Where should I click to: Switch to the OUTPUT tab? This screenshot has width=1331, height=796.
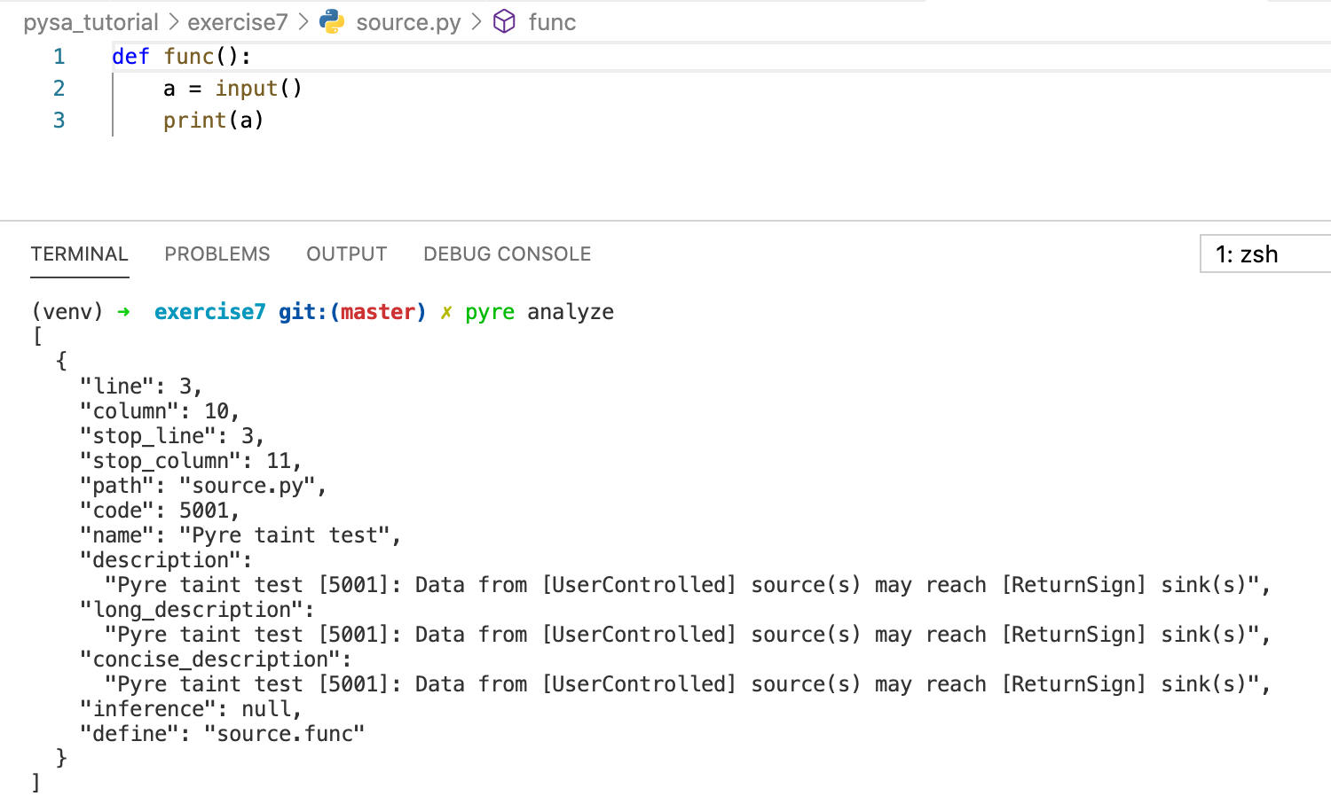[347, 254]
